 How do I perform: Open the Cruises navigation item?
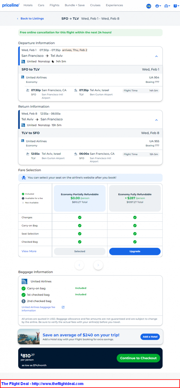[x=95, y=5]
